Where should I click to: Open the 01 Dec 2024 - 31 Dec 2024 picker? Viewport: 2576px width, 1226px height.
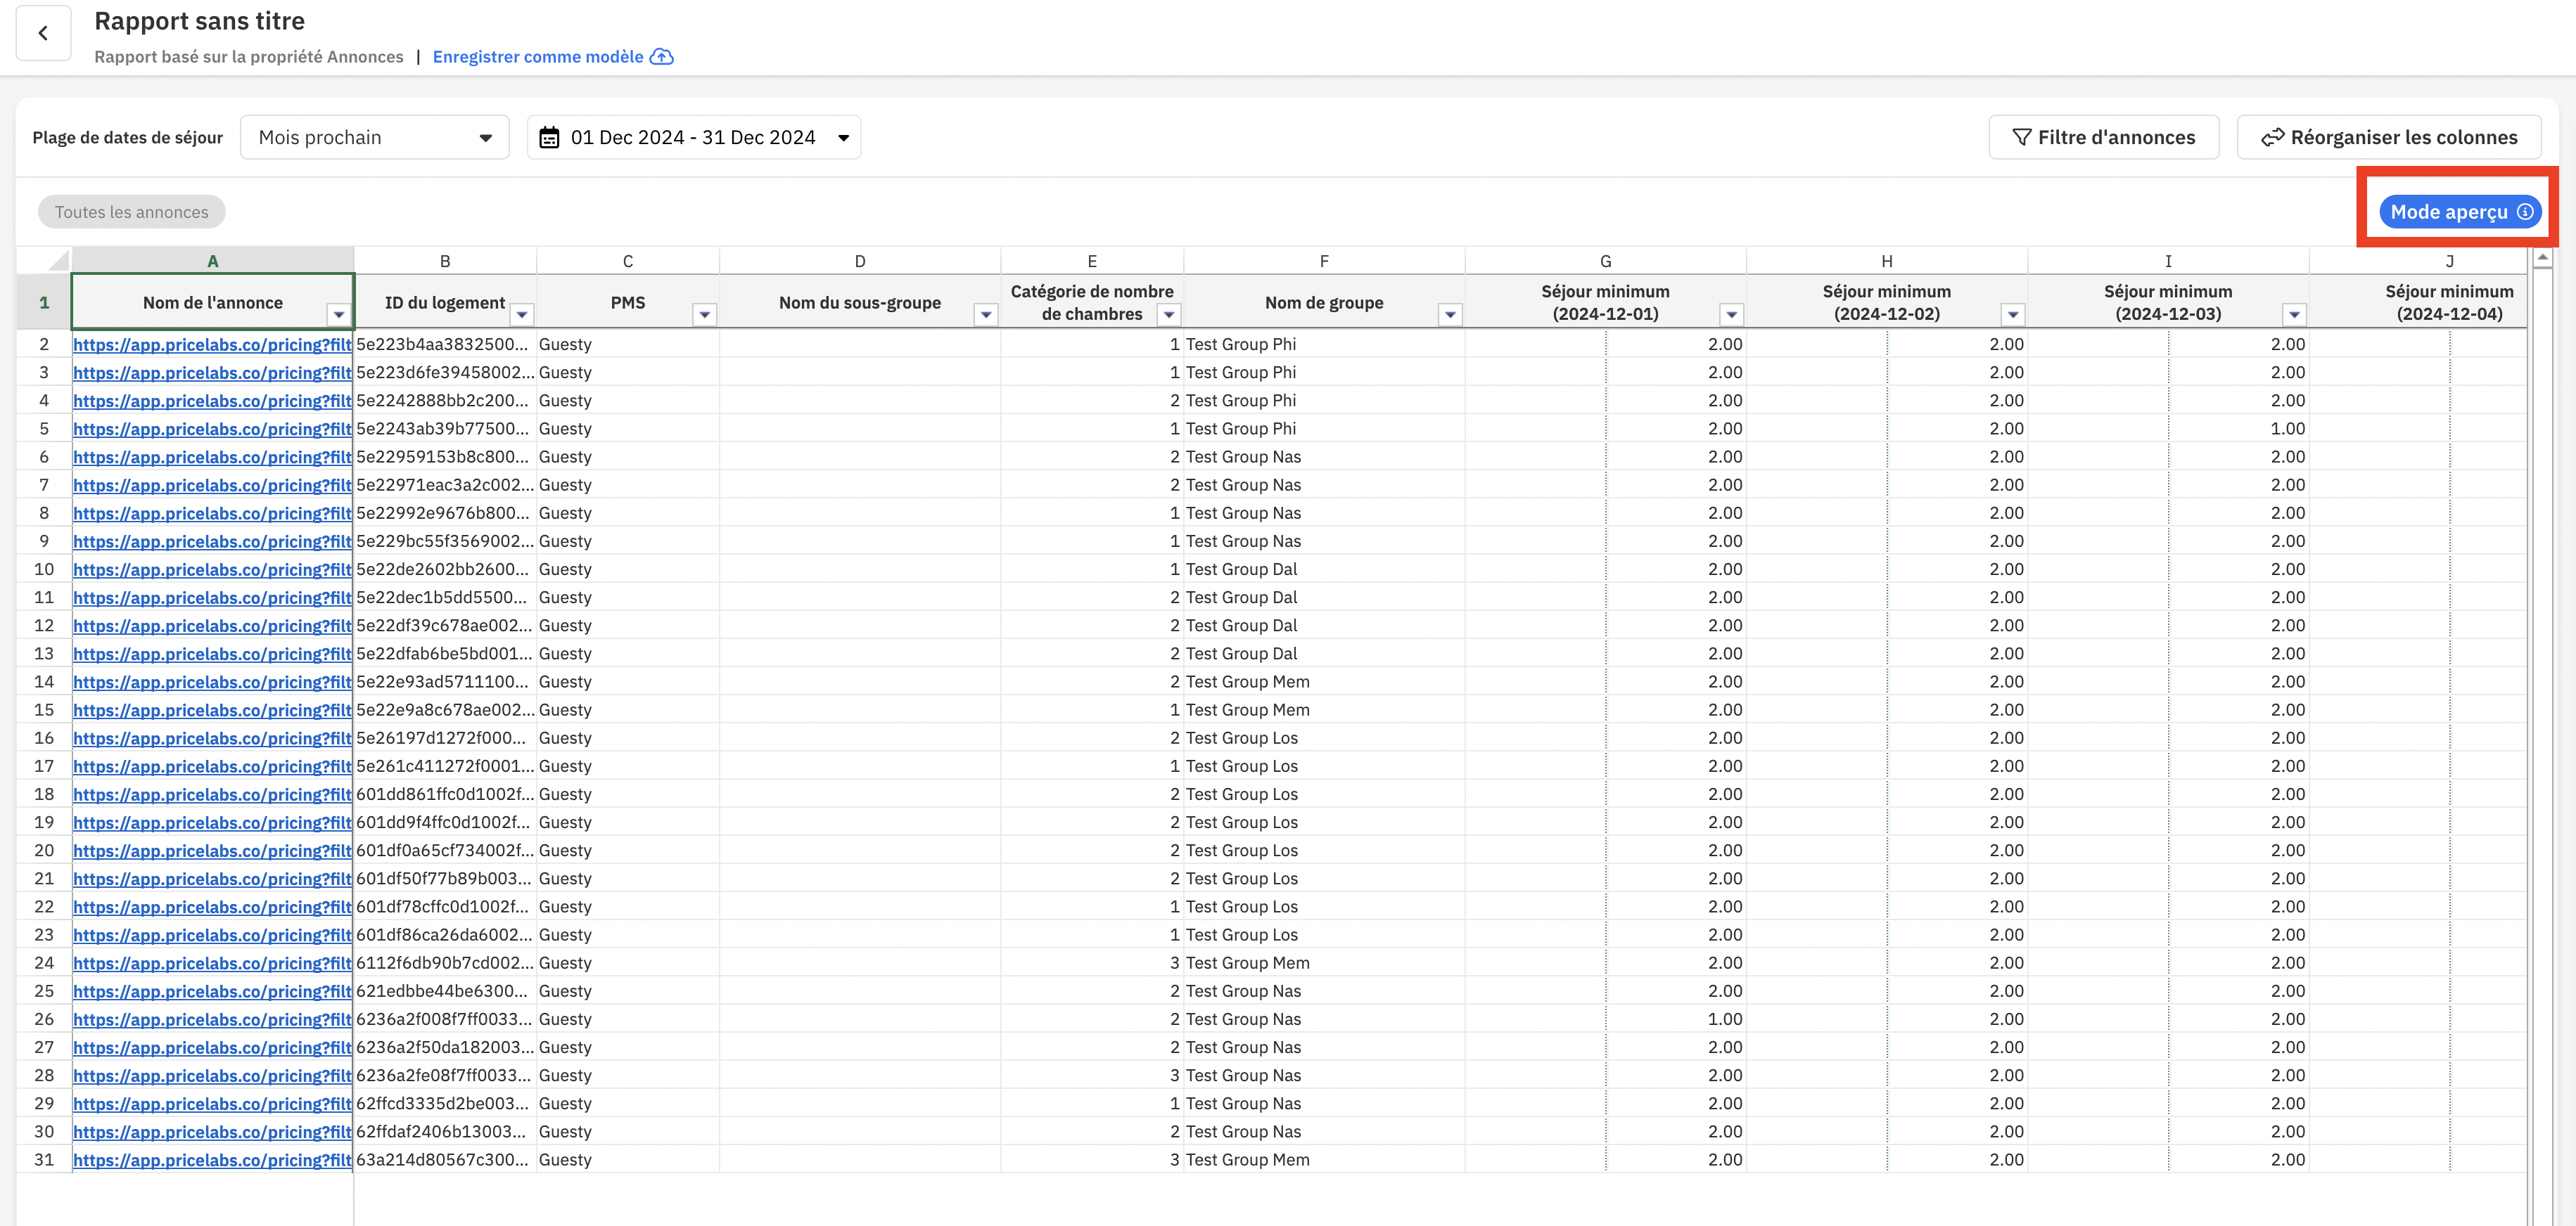[x=694, y=138]
